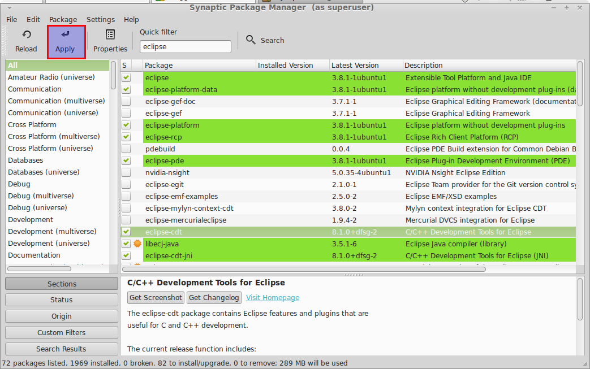Open the Package menu
The width and height of the screenshot is (590, 369).
tap(63, 20)
